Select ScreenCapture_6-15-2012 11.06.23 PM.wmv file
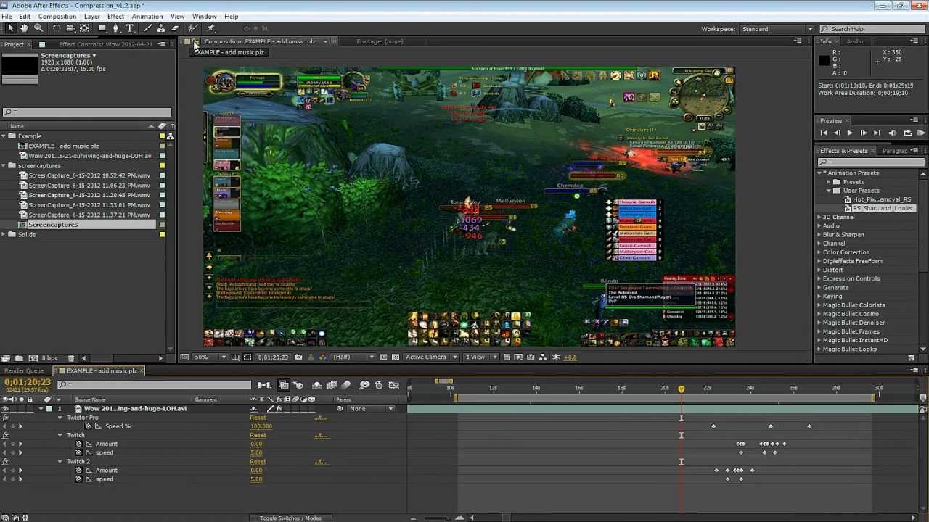Image resolution: width=929 pixels, height=522 pixels. point(89,186)
